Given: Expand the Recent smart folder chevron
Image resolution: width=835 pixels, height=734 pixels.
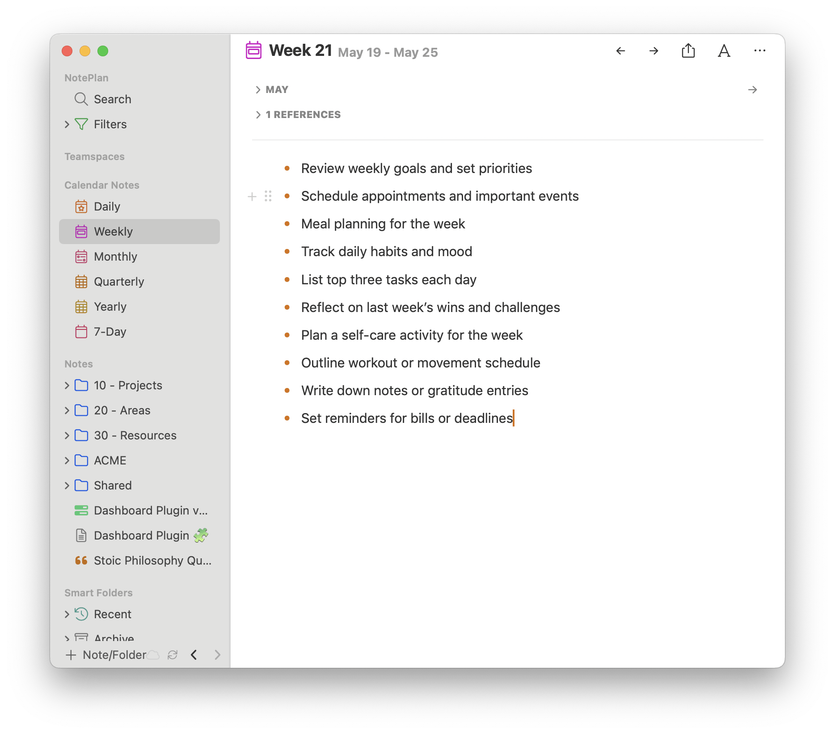Looking at the screenshot, I should (67, 614).
